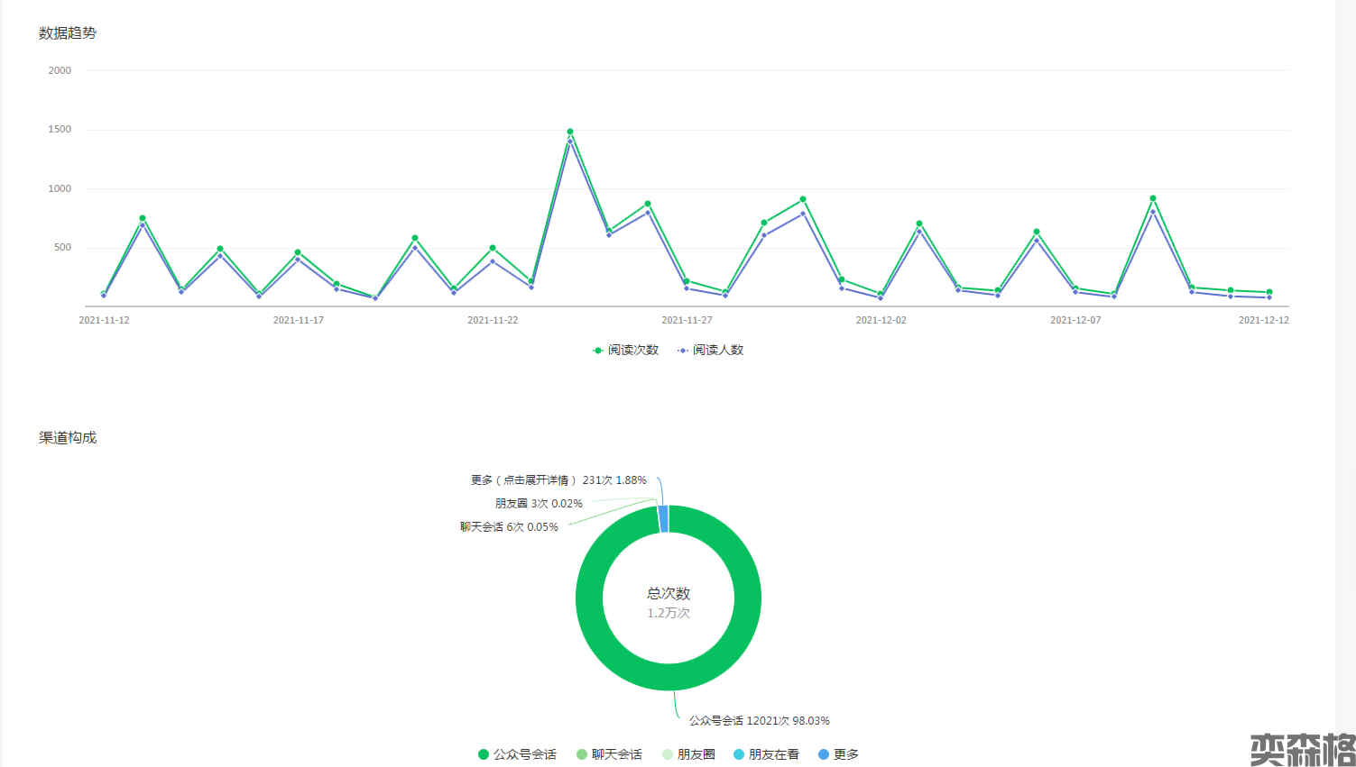Click the 渠道构成 section heading
1356x767 pixels.
(x=68, y=438)
